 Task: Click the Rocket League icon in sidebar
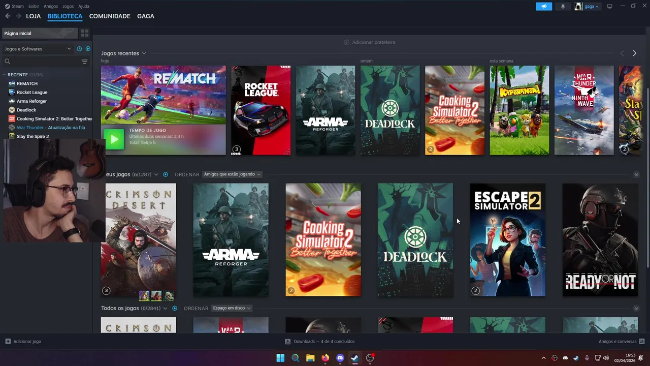tap(12, 92)
